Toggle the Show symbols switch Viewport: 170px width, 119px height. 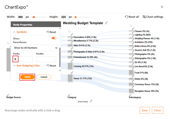point(54,38)
